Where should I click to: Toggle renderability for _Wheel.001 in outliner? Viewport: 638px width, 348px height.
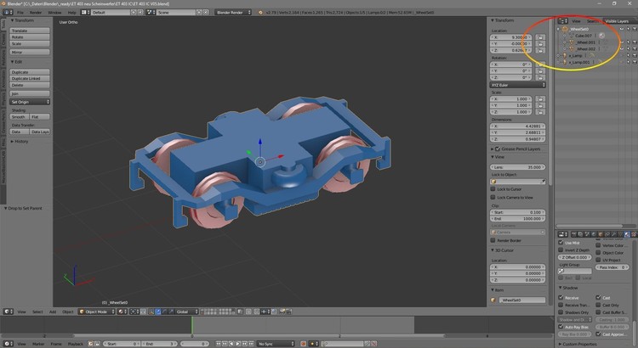[x=635, y=42]
